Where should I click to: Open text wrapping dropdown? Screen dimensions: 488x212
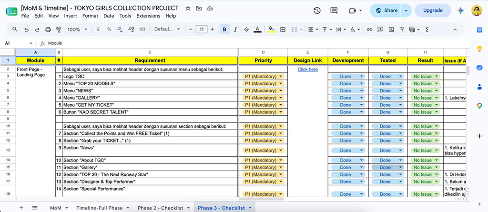[341, 29]
